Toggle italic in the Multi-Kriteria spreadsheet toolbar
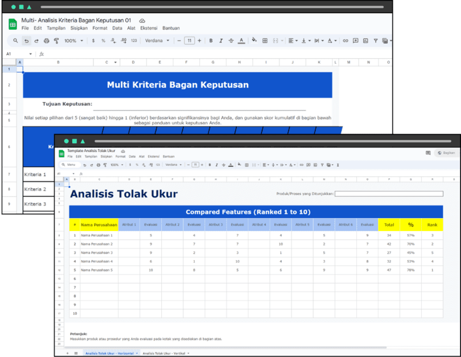Image resolution: width=461 pixels, height=357 pixels. click(221, 41)
